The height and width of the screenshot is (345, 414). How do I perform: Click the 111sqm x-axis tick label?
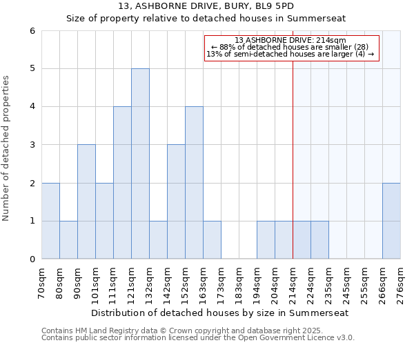113,286
